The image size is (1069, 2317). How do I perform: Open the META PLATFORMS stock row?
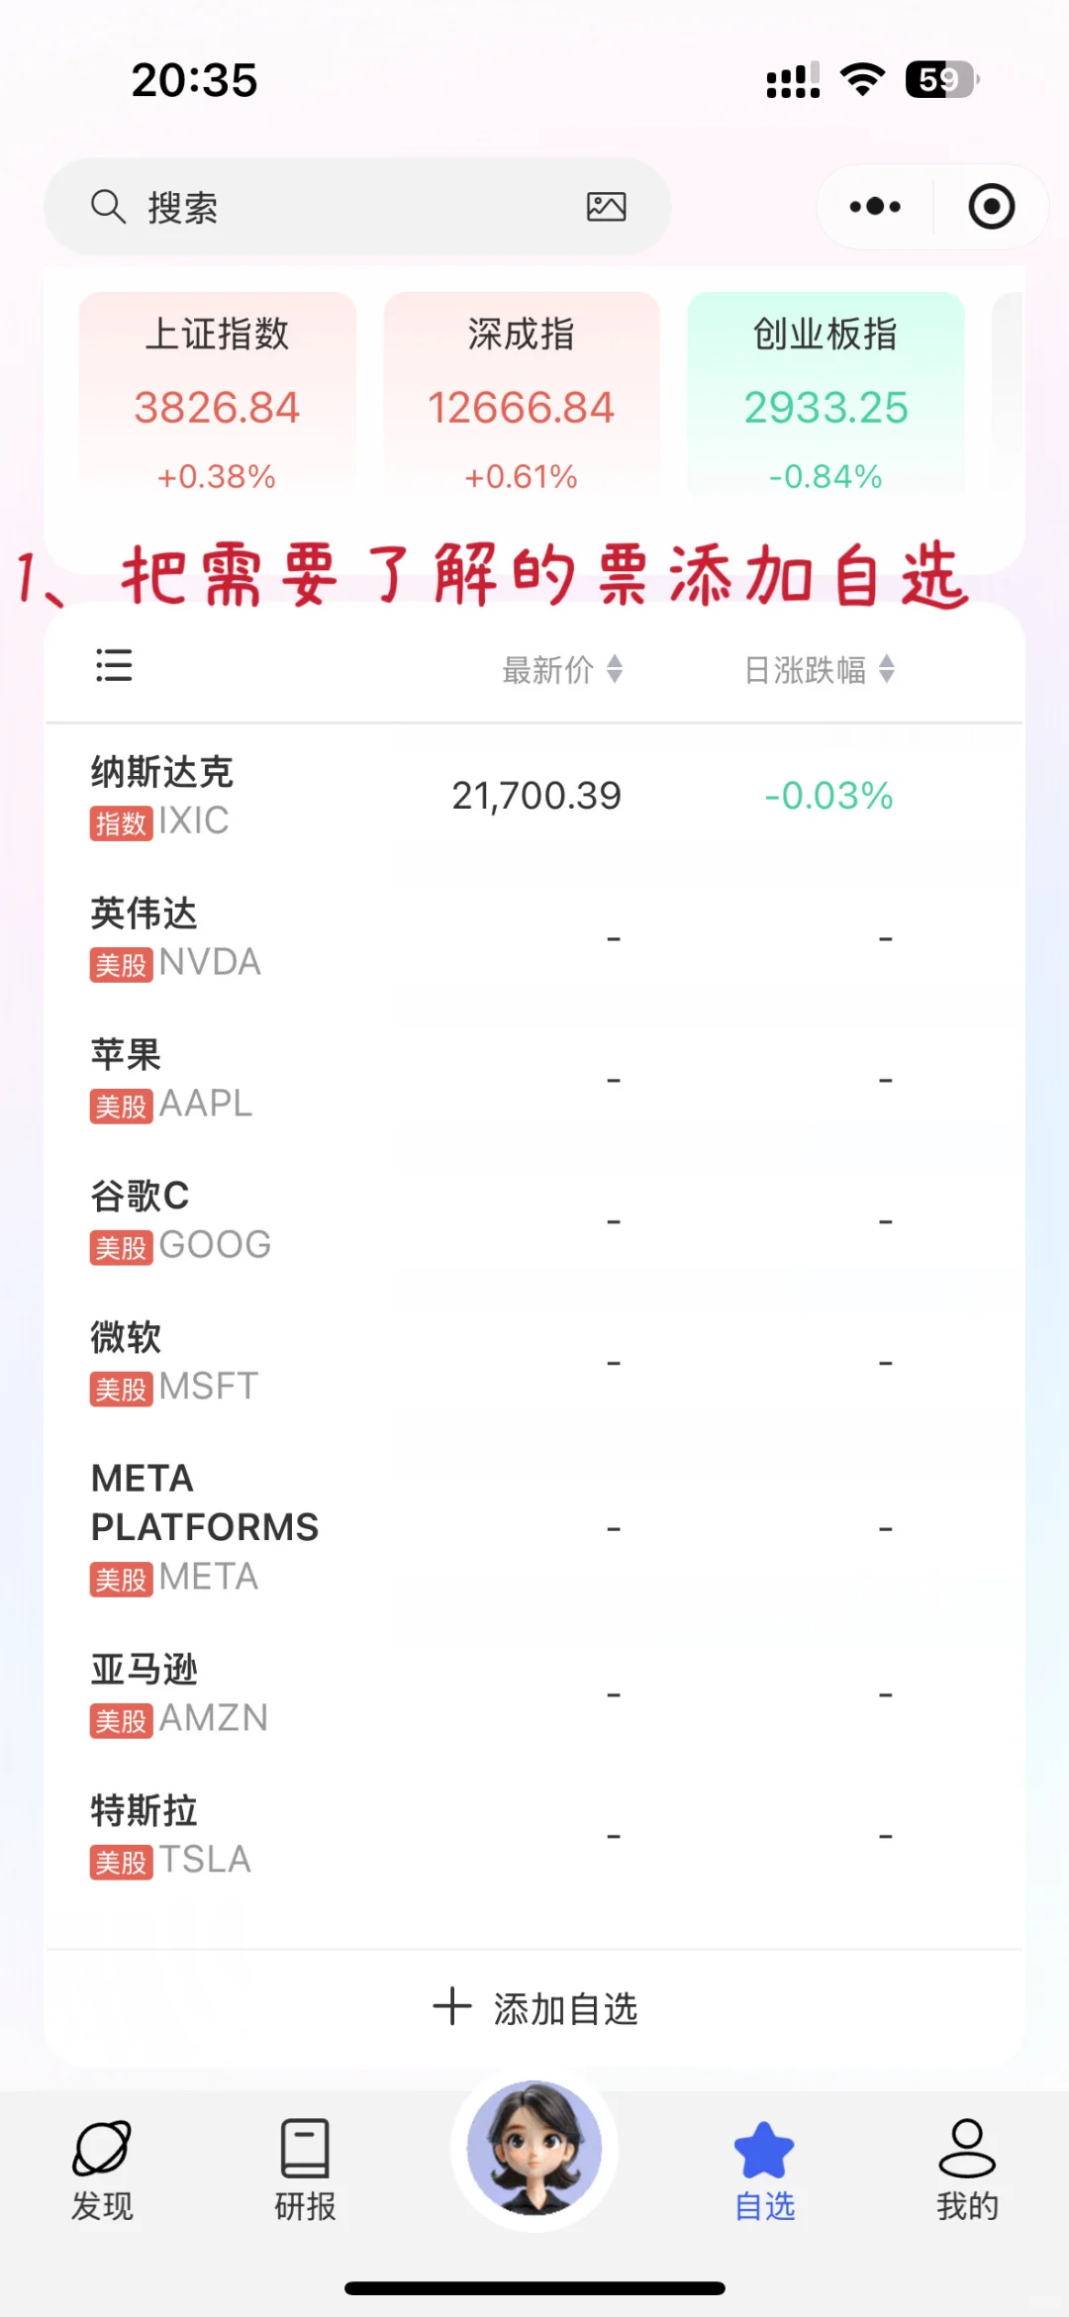point(534,1527)
